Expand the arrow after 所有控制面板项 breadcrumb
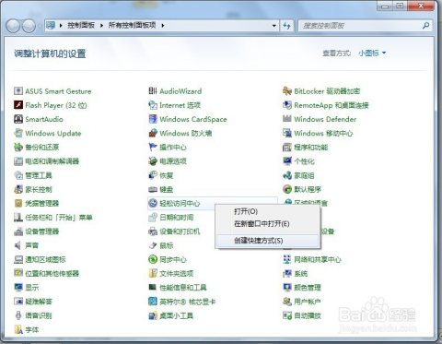Image resolution: width=442 pixels, height=344 pixels. pyautogui.click(x=163, y=26)
